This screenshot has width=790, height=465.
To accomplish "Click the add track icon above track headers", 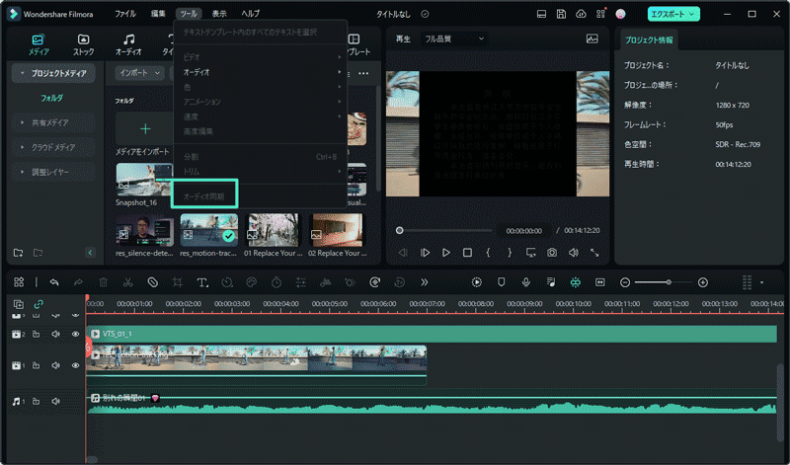I will tap(18, 304).
